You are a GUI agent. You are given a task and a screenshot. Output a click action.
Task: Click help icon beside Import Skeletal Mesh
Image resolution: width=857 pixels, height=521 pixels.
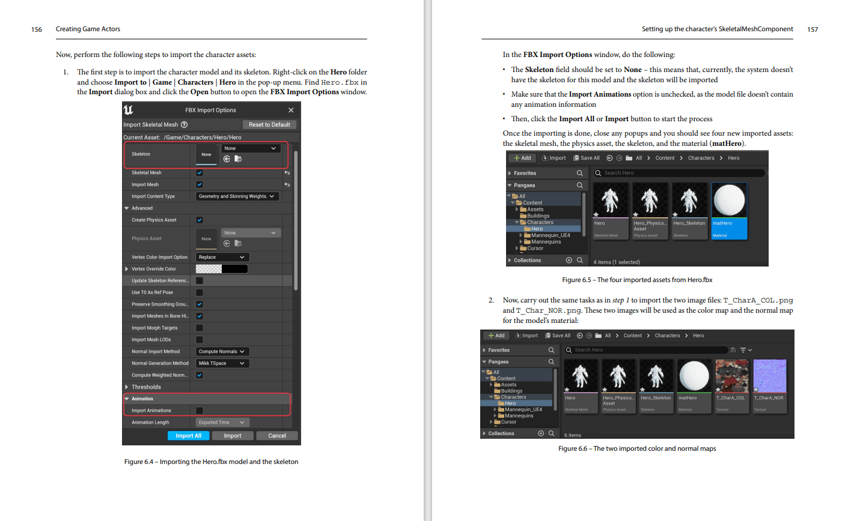tap(185, 125)
